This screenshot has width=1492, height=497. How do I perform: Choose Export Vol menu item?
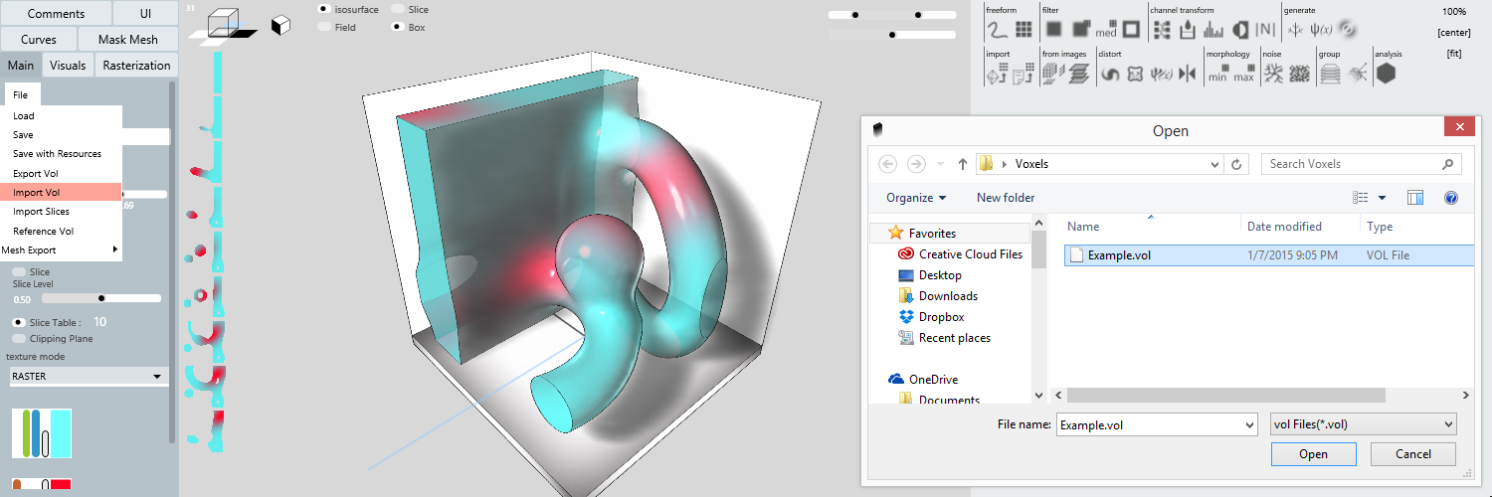tap(61, 174)
